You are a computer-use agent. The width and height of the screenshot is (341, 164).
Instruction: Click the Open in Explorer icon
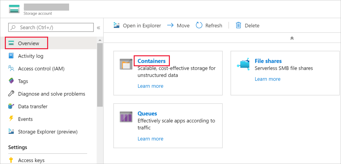point(117,25)
